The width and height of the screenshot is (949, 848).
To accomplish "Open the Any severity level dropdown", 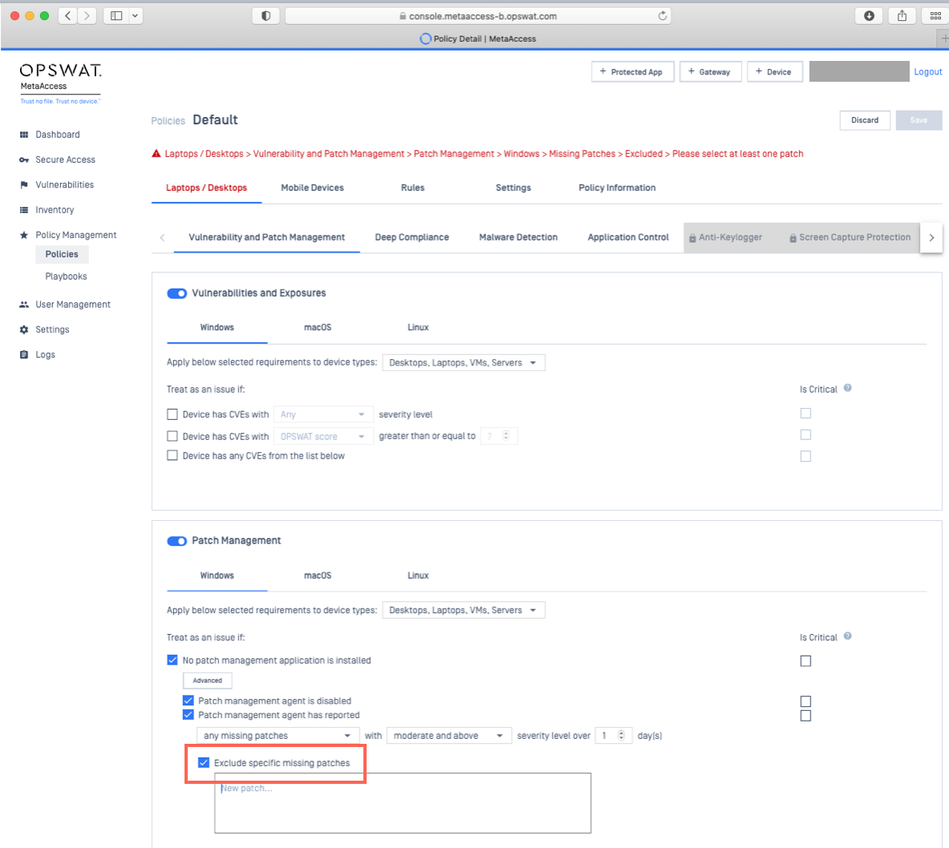I will point(323,414).
